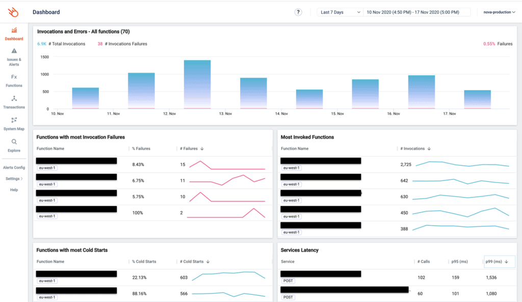Screen dimensions: 522x302
Task: Expand the Settings submenu
Action: (x=14, y=178)
